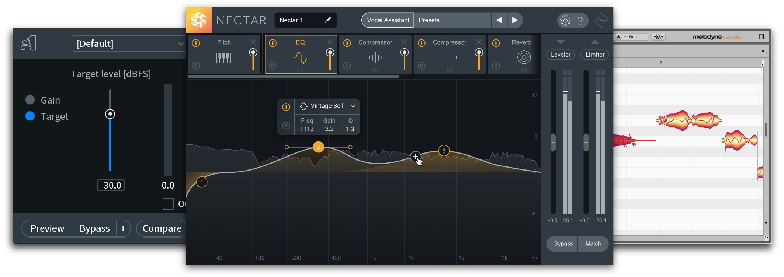Click the Nectar flower logo icon

(199, 20)
